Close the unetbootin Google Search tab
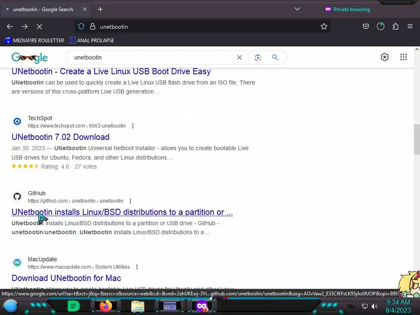The width and height of the screenshot is (420, 315). pos(85,9)
